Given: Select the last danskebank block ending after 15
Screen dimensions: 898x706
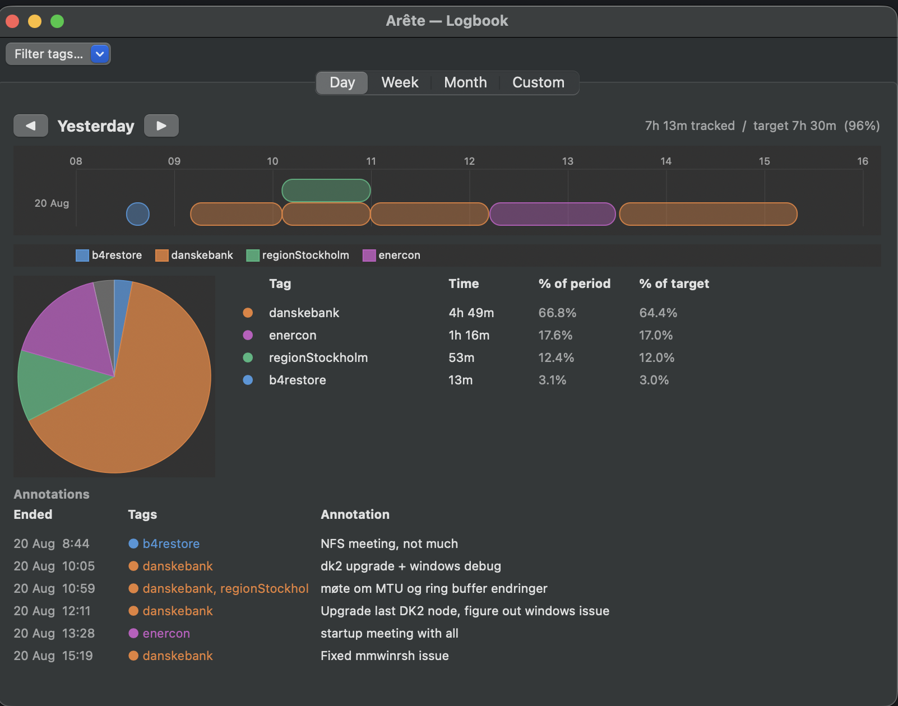Looking at the screenshot, I should click(x=708, y=214).
